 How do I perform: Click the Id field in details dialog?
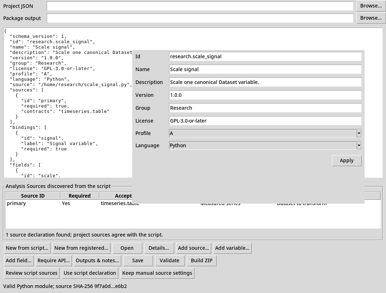[x=265, y=56]
